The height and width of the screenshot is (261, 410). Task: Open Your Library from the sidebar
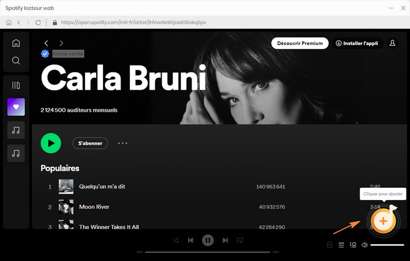tap(16, 85)
